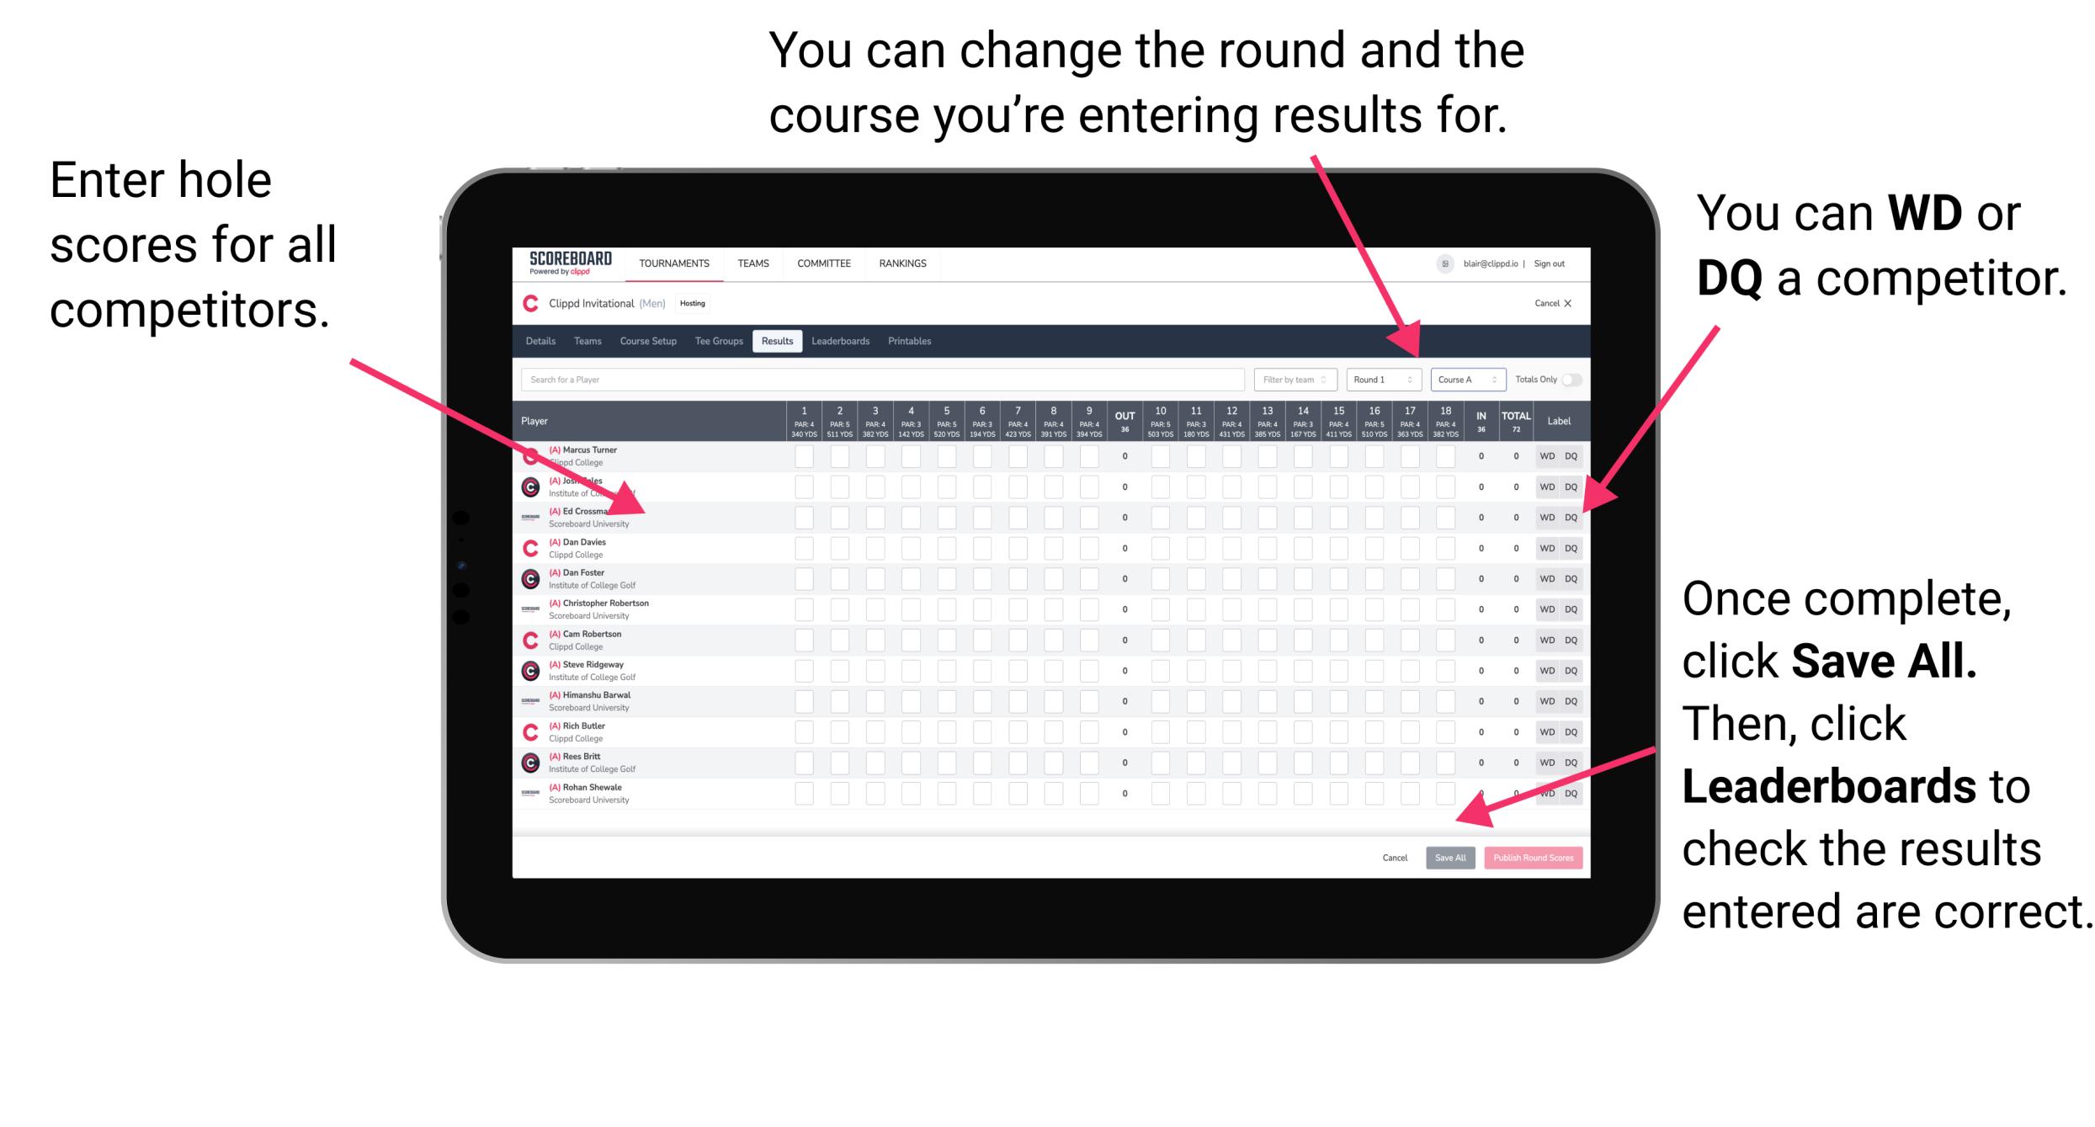The image size is (2095, 1127).
Task: Click the Save All button
Action: pos(1450,858)
